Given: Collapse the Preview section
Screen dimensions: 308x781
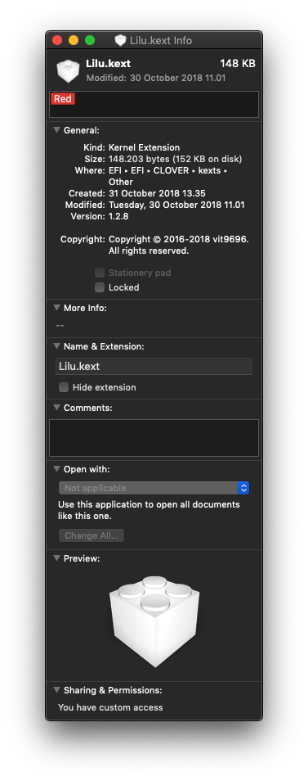Looking at the screenshot, I should point(56,558).
